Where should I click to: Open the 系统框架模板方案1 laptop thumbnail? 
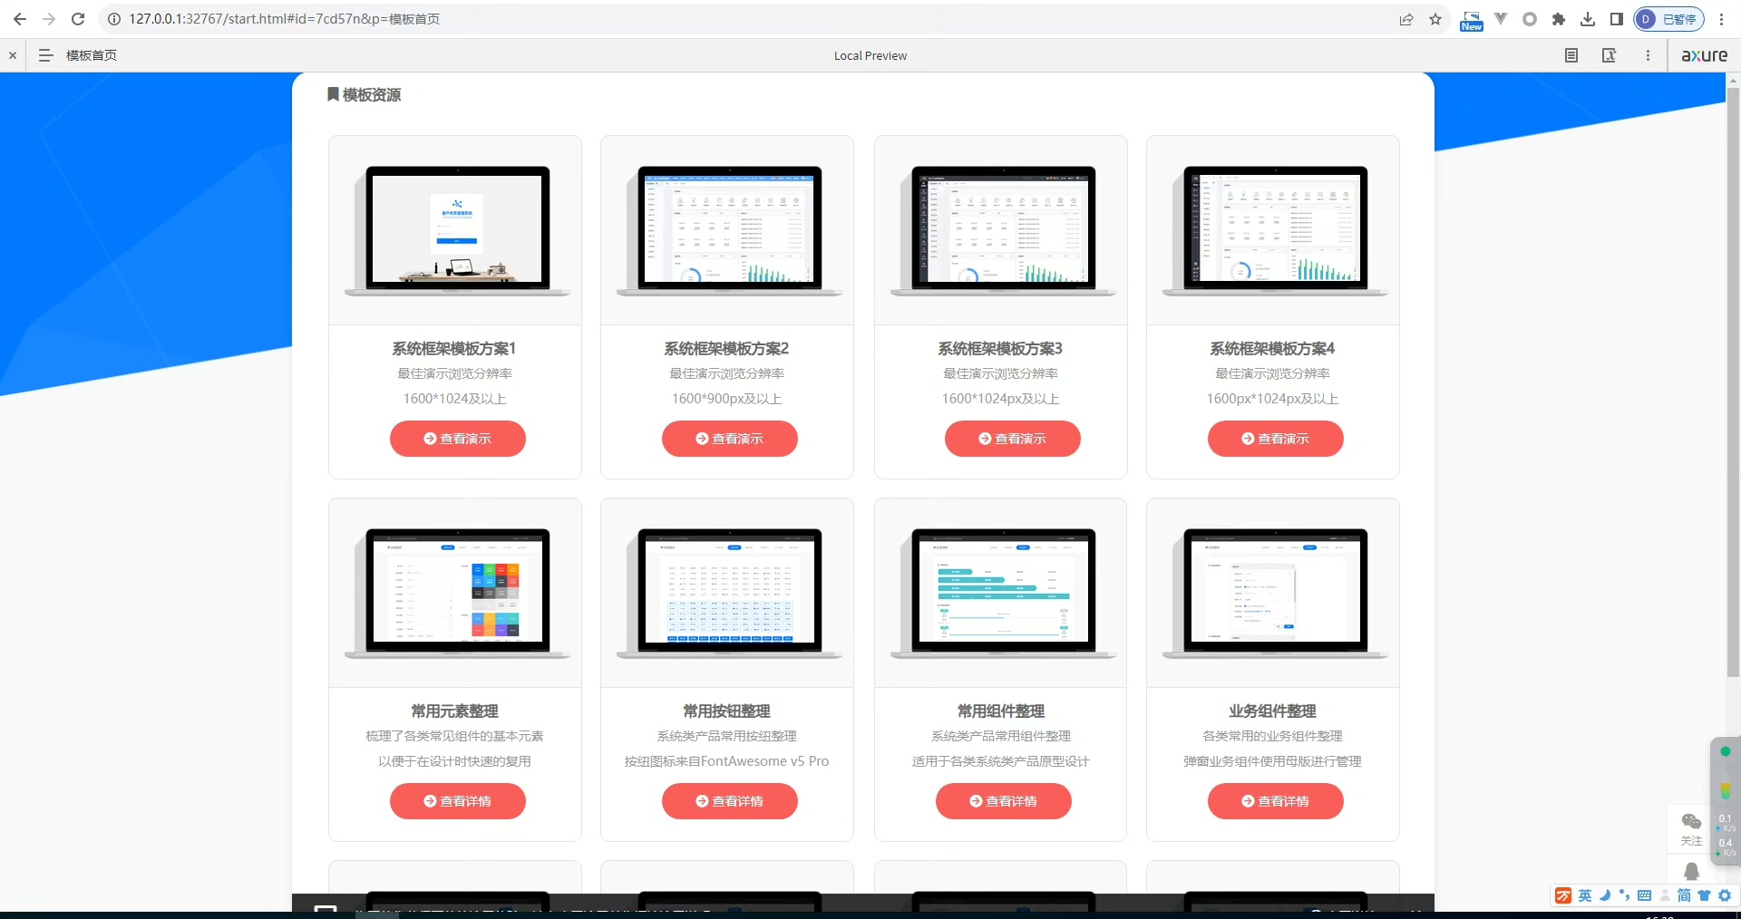(x=457, y=230)
